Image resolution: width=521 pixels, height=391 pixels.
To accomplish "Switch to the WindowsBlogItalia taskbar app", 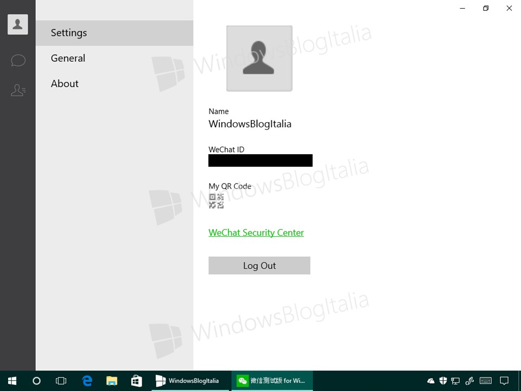I will [x=190, y=381].
